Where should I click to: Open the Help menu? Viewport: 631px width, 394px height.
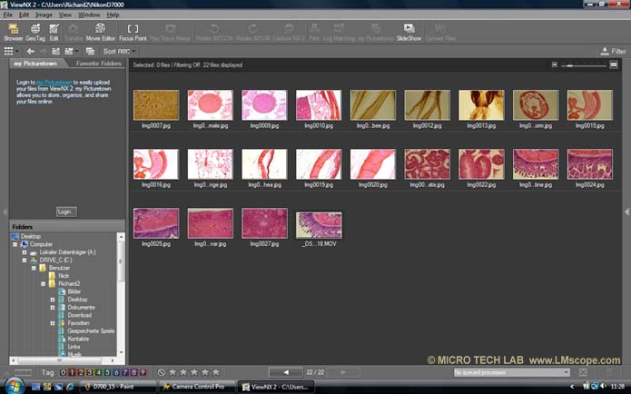tap(113, 15)
